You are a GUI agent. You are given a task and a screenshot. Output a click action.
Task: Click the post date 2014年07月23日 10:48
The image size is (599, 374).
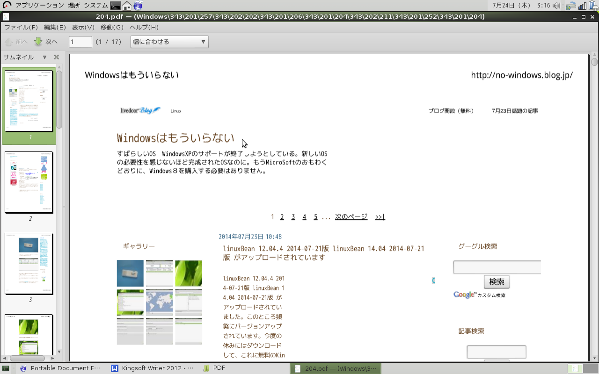pyautogui.click(x=250, y=237)
